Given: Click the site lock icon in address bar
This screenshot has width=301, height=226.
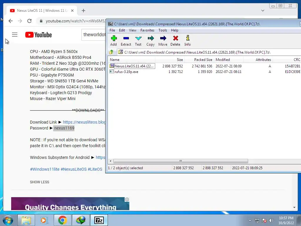Looking at the screenshot, I should 41,21.
